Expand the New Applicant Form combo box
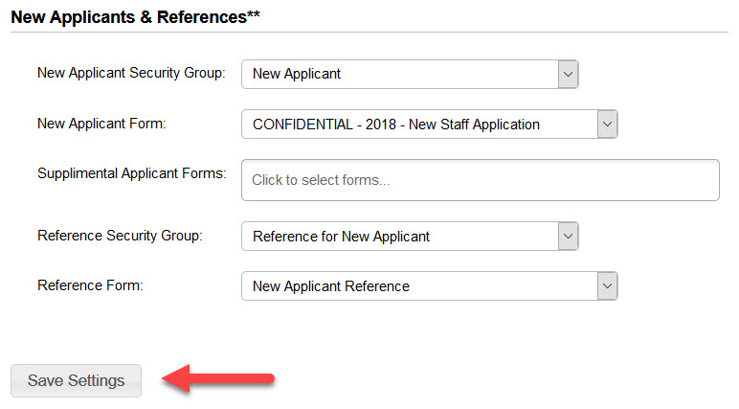739x409 pixels. (429, 125)
